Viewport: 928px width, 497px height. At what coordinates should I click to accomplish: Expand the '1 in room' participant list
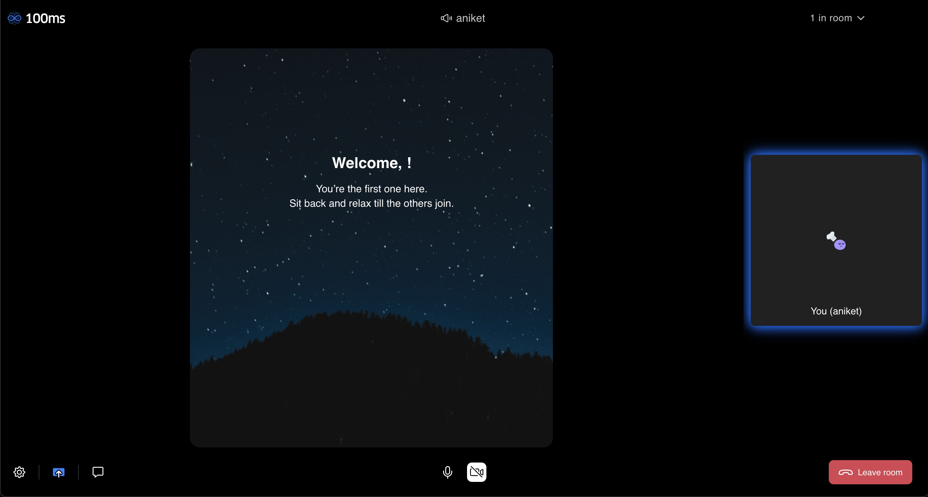[831, 18]
